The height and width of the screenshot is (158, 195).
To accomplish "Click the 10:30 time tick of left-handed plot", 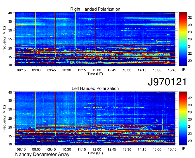I will pyautogui.click(x=67, y=149).
